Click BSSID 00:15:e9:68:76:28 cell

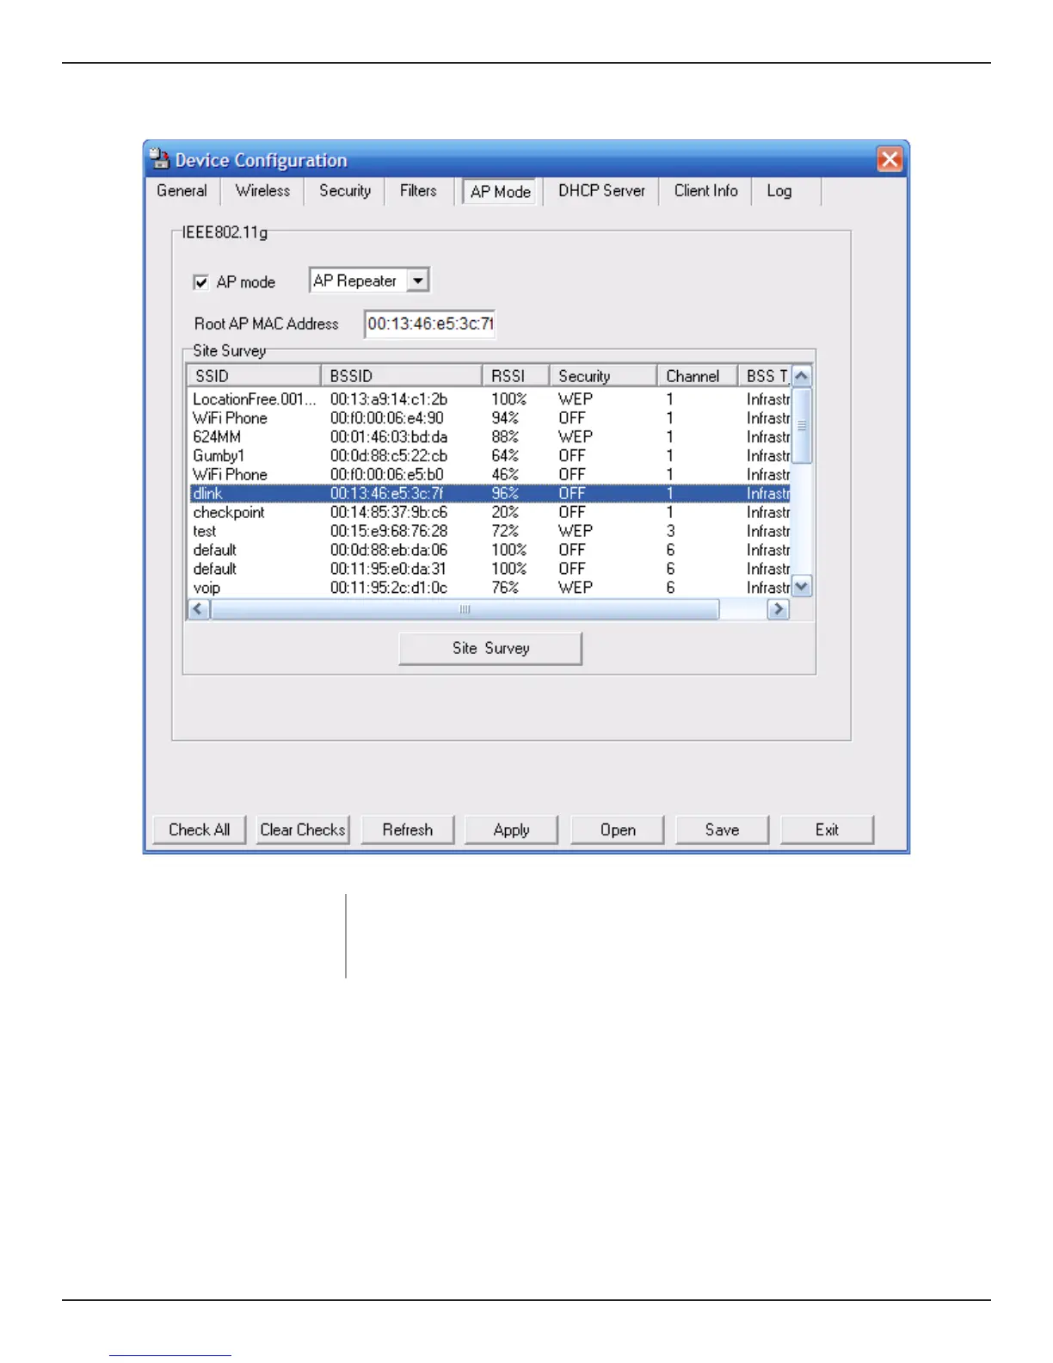coord(389,532)
